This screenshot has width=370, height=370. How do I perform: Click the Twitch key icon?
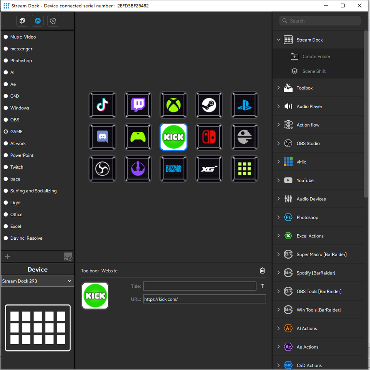(x=138, y=105)
